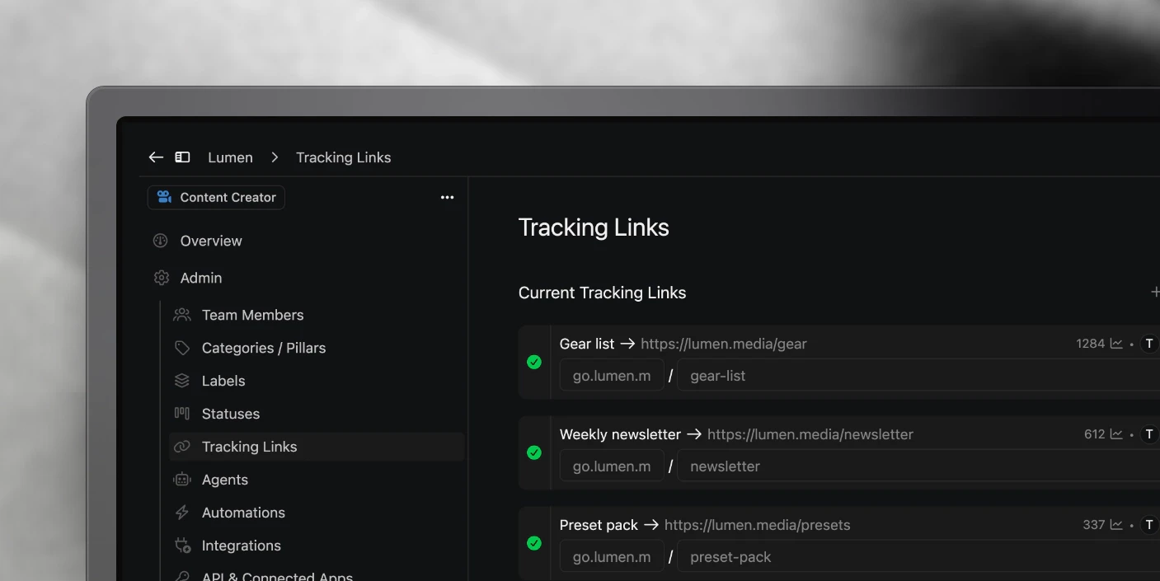Edit the preset-pack slug field
The width and height of the screenshot is (1160, 581).
click(918, 557)
